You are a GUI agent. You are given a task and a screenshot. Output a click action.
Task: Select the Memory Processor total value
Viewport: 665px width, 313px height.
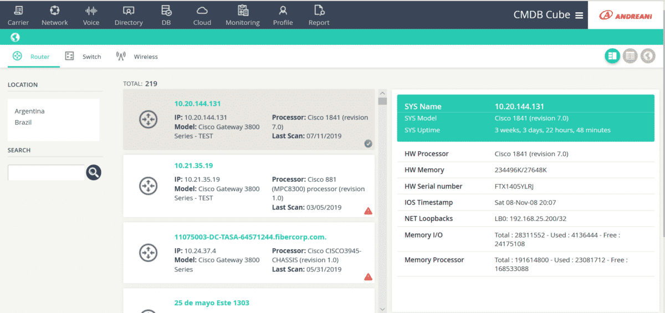[561, 264]
